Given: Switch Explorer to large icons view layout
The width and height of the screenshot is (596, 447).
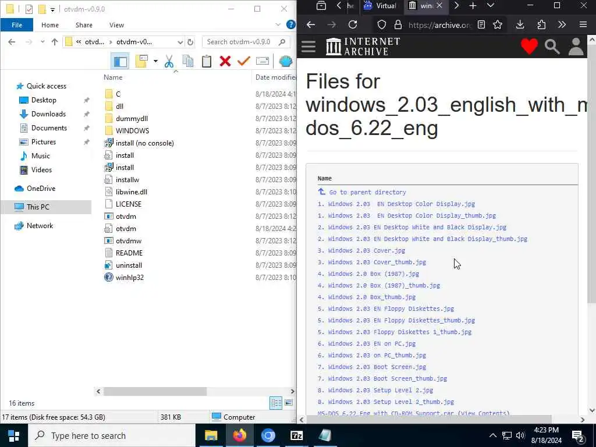Looking at the screenshot, I should click(289, 403).
